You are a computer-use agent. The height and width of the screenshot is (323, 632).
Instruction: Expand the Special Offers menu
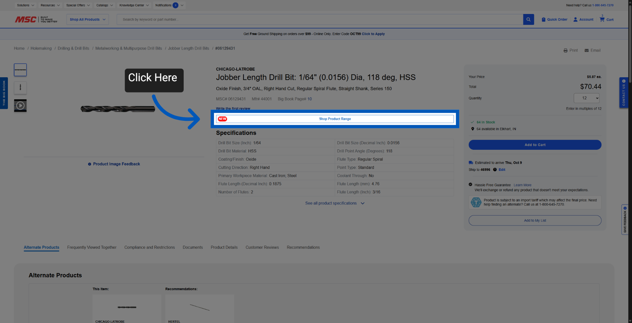coord(78,5)
